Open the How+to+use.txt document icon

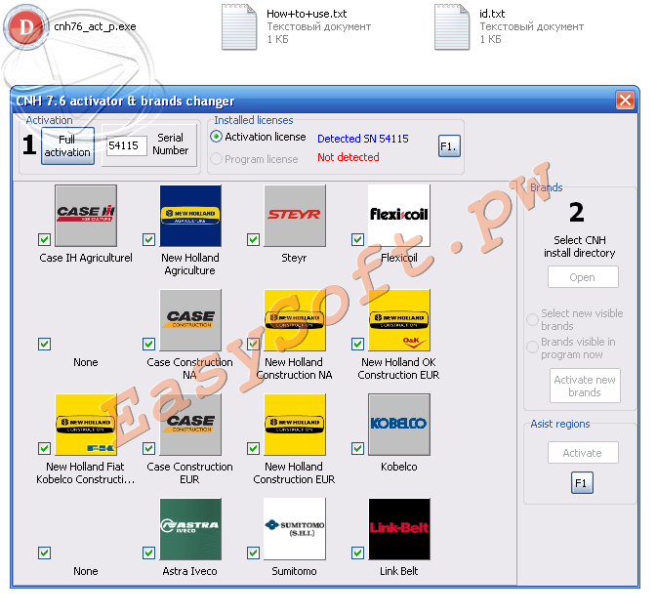tap(239, 26)
